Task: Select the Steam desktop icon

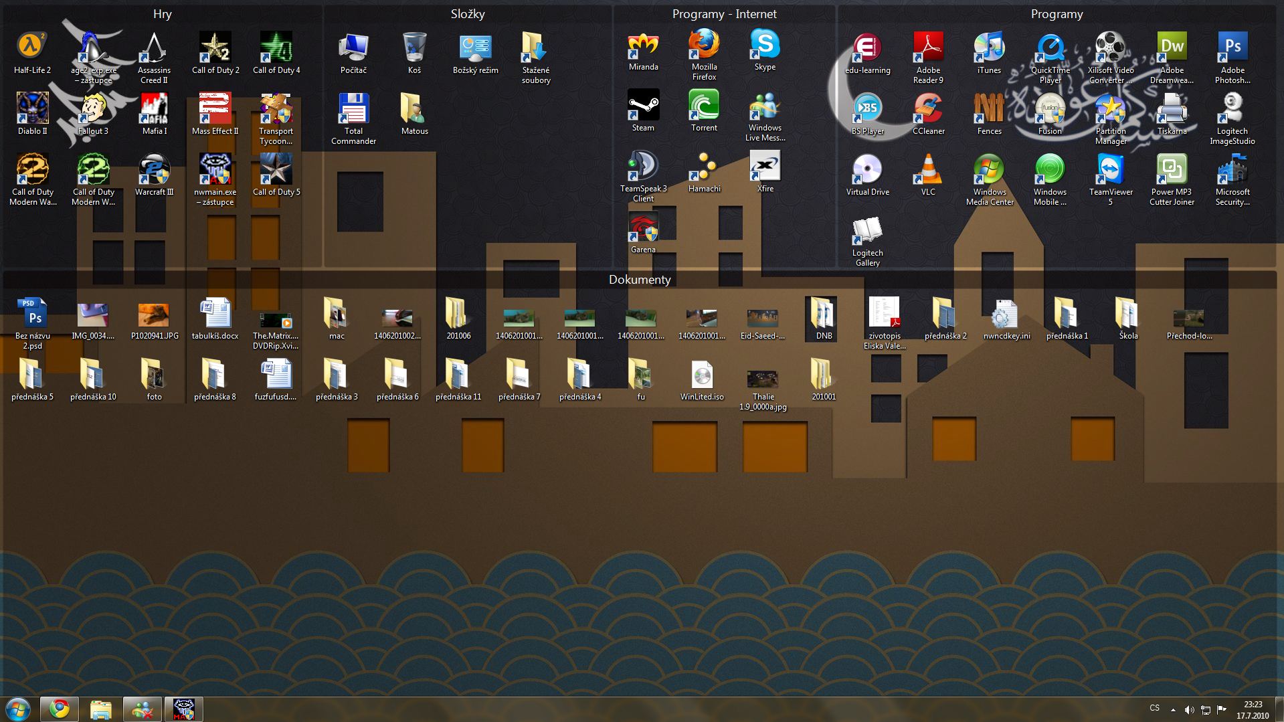Action: click(x=643, y=106)
